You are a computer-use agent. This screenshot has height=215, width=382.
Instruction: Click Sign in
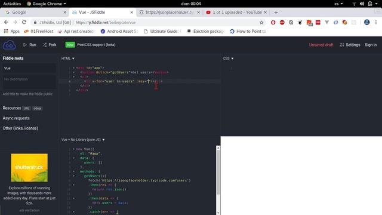371,45
